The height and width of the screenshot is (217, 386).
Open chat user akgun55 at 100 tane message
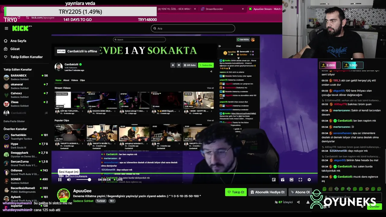pos(339,91)
